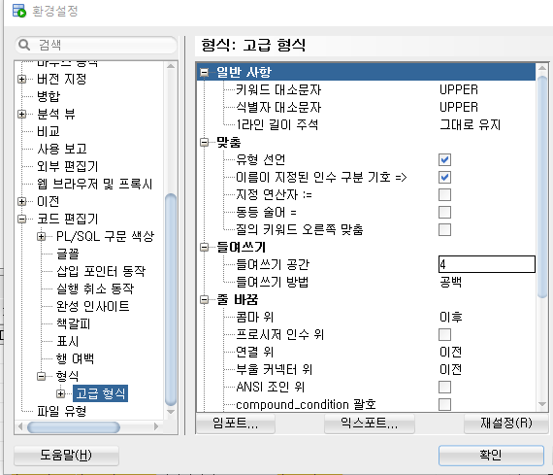Click the search magnifier icon

point(24,45)
